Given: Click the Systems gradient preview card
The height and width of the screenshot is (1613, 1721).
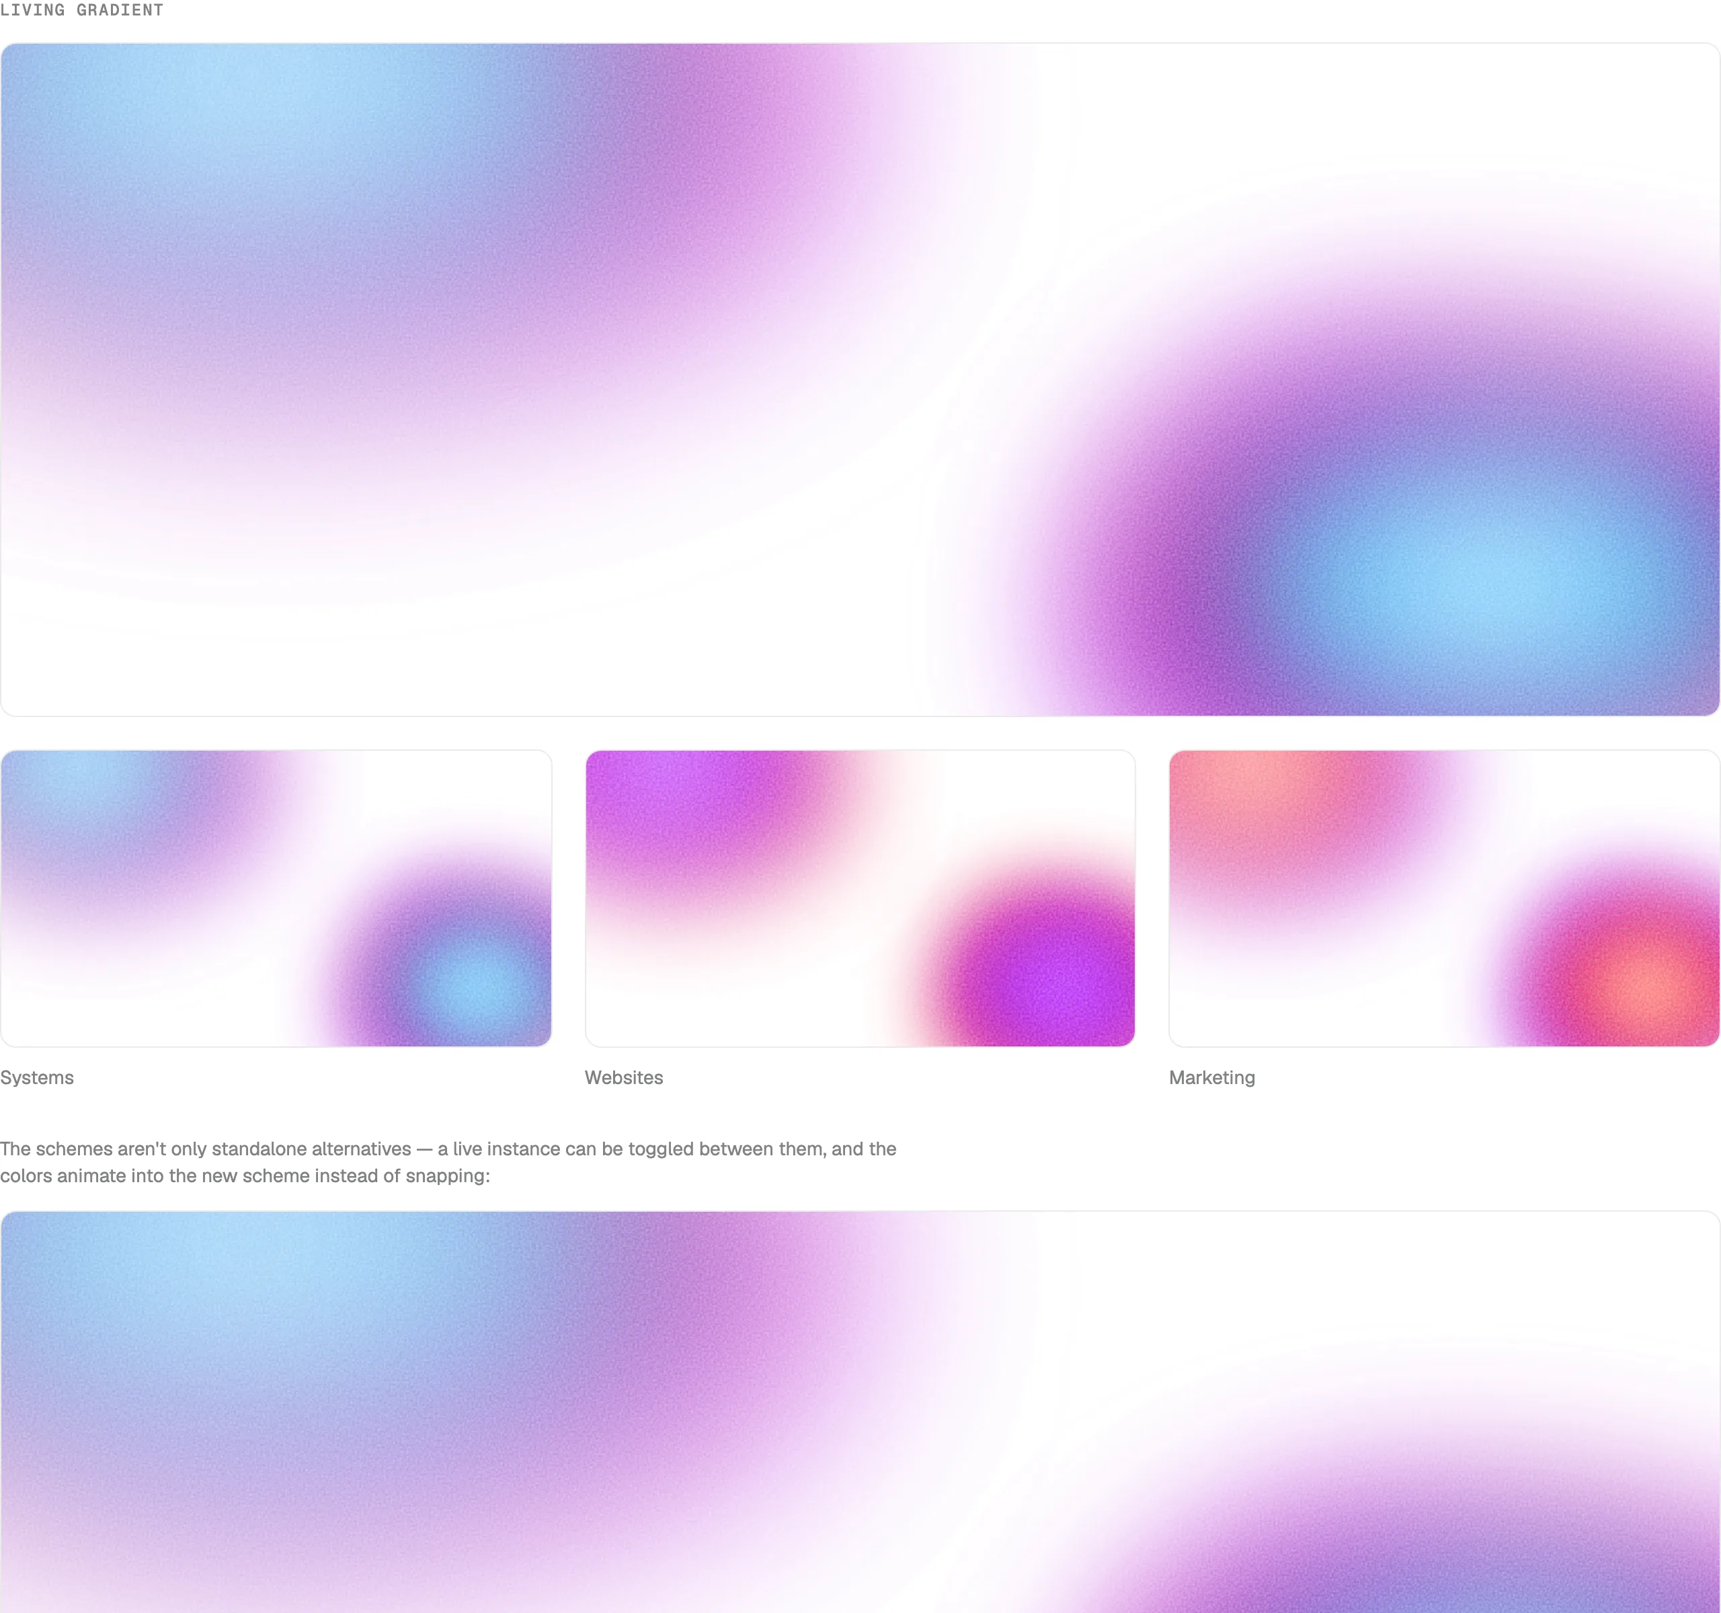Looking at the screenshot, I should [x=276, y=898].
